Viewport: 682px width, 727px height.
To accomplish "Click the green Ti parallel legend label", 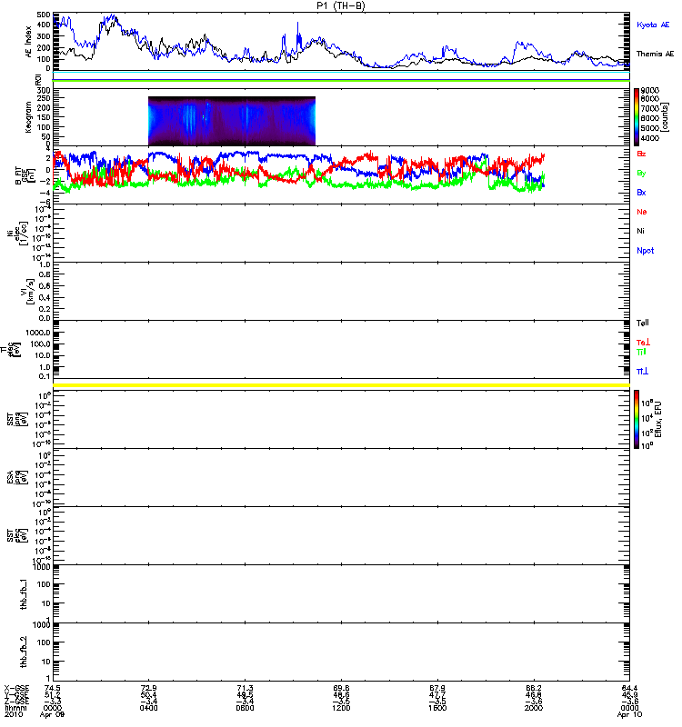I will click(x=641, y=352).
